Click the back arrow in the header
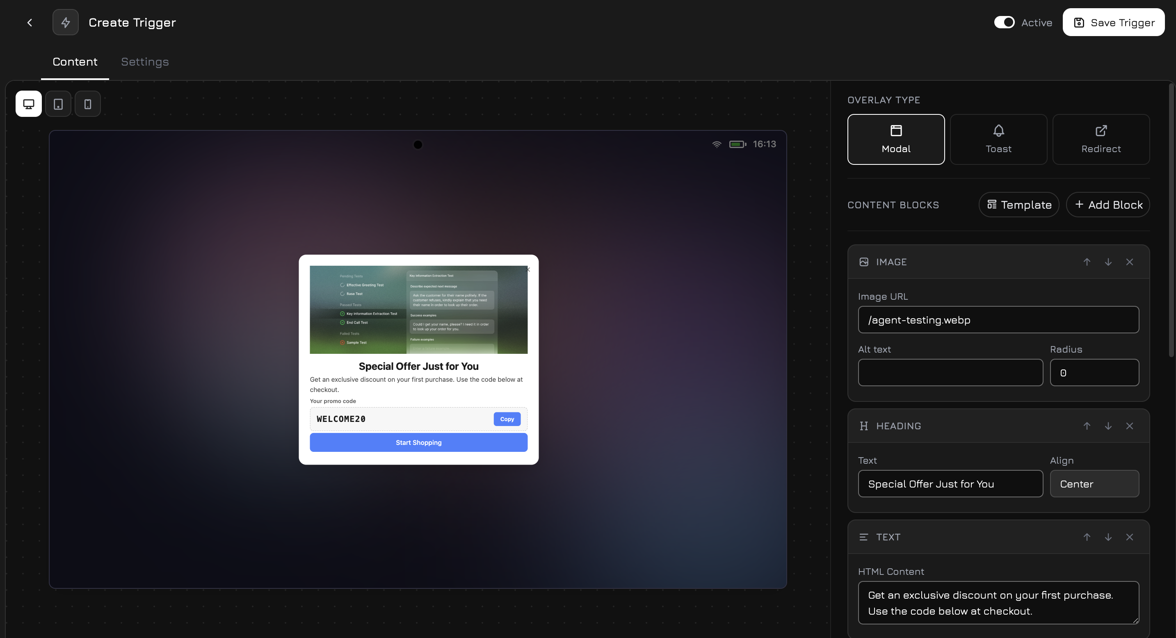The width and height of the screenshot is (1176, 638). coord(29,22)
